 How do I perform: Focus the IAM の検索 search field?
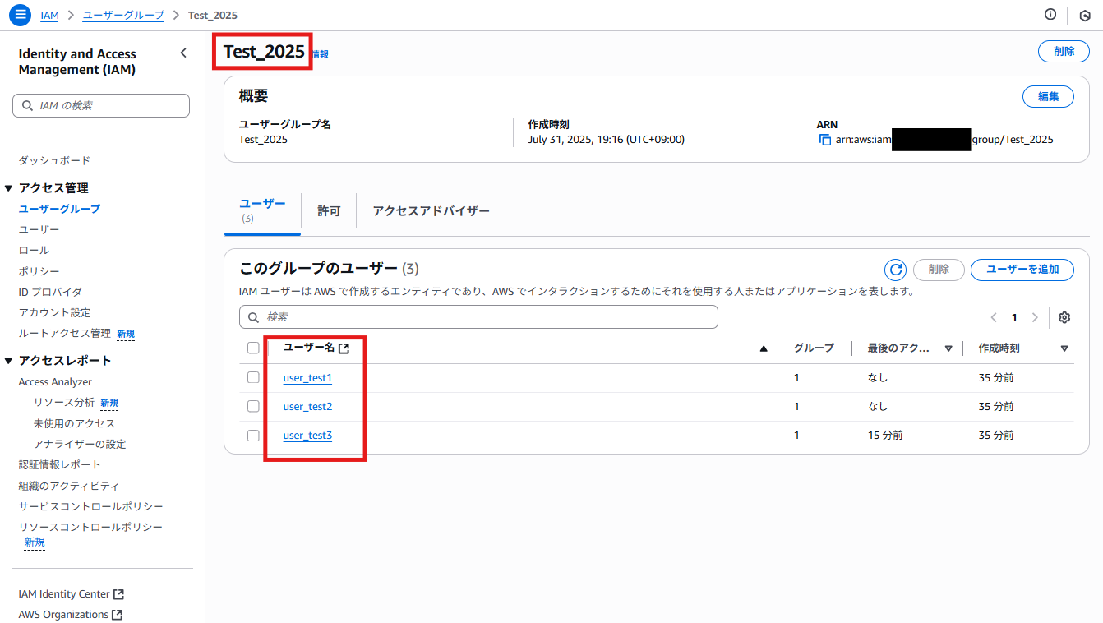101,106
